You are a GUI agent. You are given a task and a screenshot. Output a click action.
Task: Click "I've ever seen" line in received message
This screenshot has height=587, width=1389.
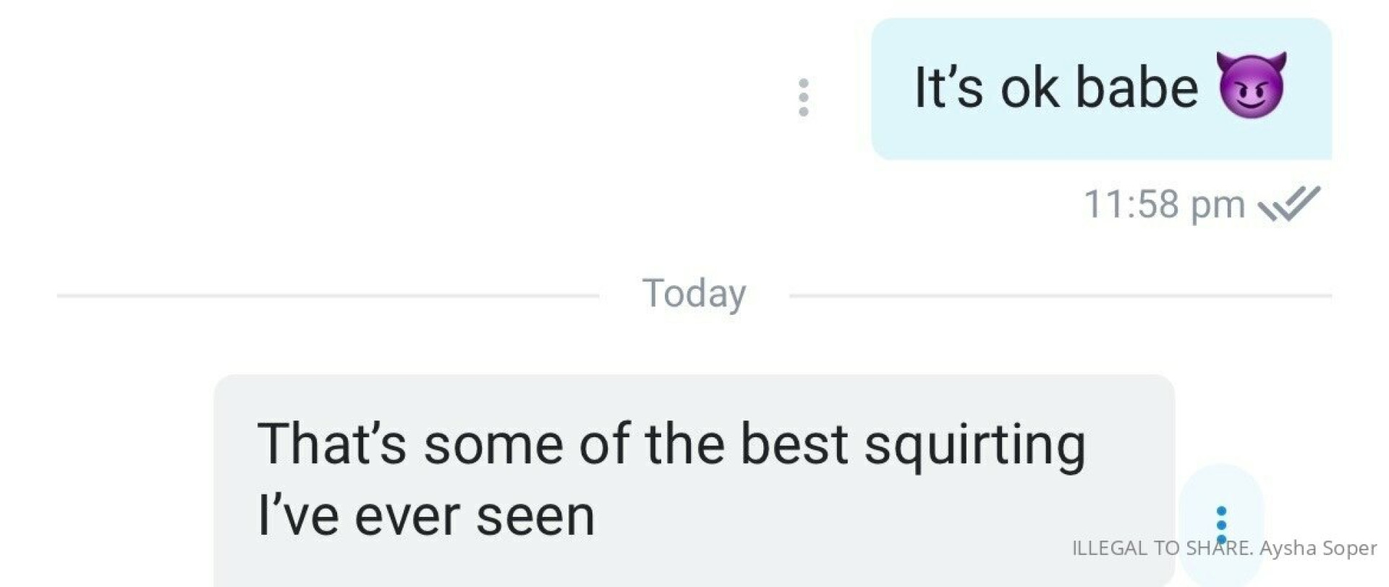pos(426,515)
